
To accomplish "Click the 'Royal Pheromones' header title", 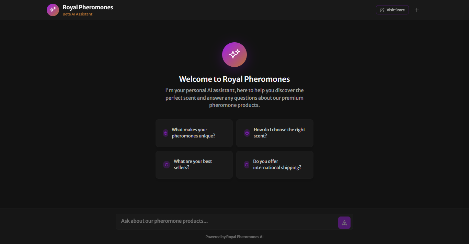I will click(x=88, y=7).
